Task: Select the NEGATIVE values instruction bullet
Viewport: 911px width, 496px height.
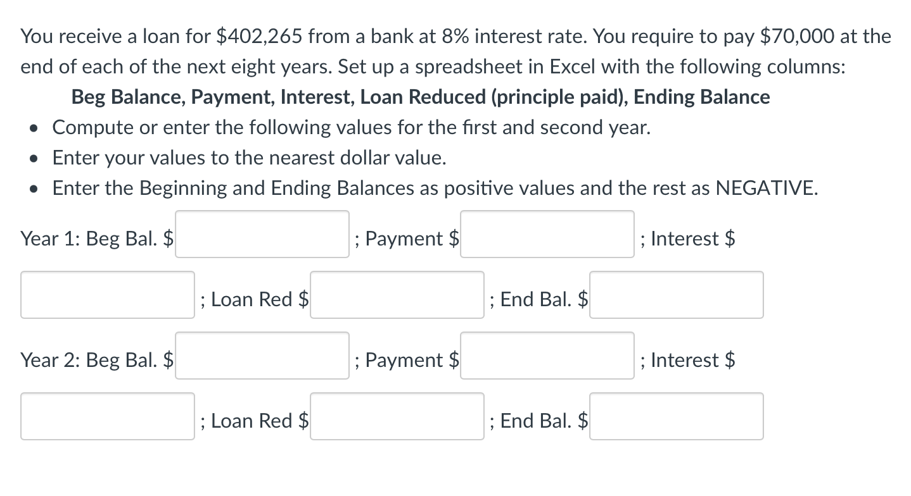Action: 435,188
